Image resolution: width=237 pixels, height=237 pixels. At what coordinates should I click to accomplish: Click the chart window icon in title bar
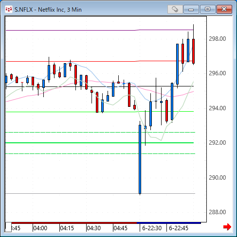click(9, 9)
